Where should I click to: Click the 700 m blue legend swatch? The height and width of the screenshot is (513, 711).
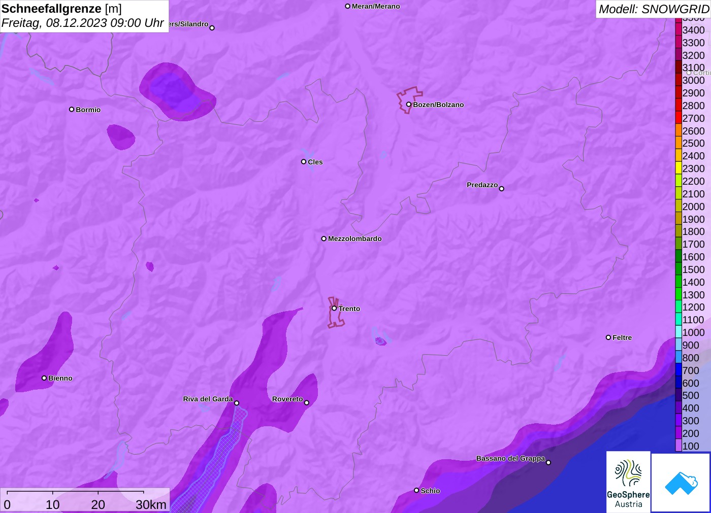(x=678, y=370)
